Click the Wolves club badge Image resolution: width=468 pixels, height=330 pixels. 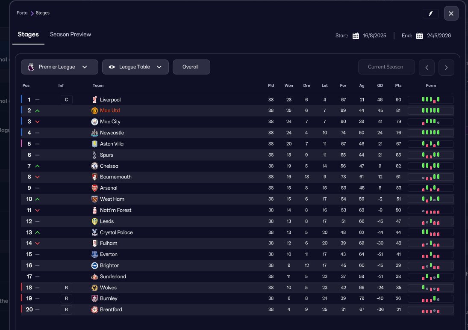[95, 288]
